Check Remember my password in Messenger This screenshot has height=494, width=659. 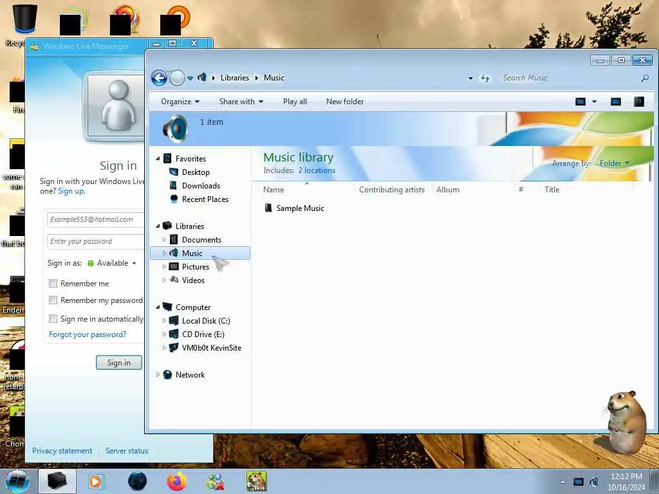click(x=53, y=300)
